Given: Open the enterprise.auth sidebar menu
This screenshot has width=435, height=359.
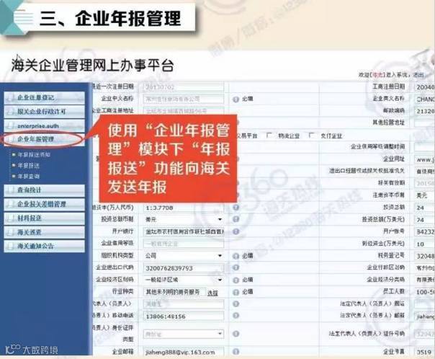Looking at the screenshot, I should [x=45, y=125].
